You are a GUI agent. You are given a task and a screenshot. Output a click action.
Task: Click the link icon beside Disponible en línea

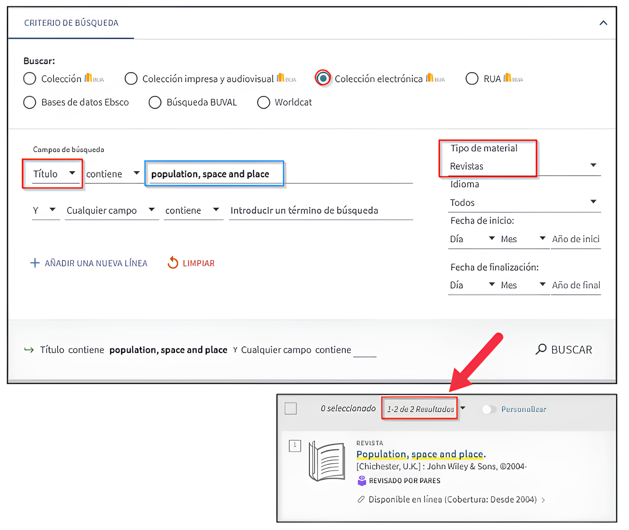361,500
